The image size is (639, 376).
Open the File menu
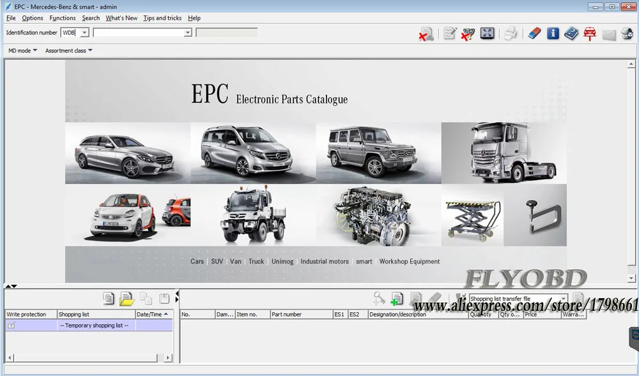(x=11, y=18)
